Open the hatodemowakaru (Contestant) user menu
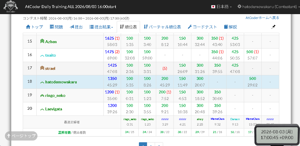 [x=268, y=7]
